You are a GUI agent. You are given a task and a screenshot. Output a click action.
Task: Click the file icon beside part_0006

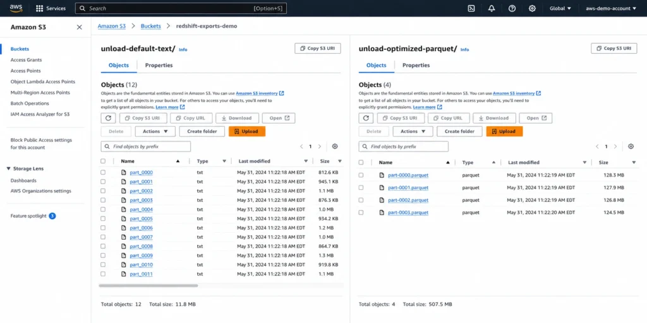(x=123, y=228)
